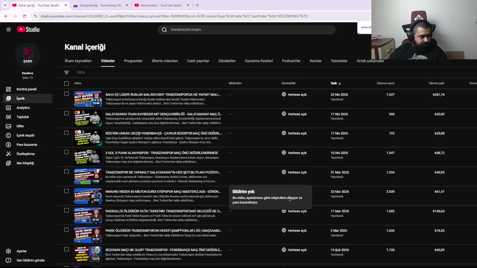Open the hamburger menu next to Studio logo
The height and width of the screenshot is (268, 477).
[x=9, y=29]
